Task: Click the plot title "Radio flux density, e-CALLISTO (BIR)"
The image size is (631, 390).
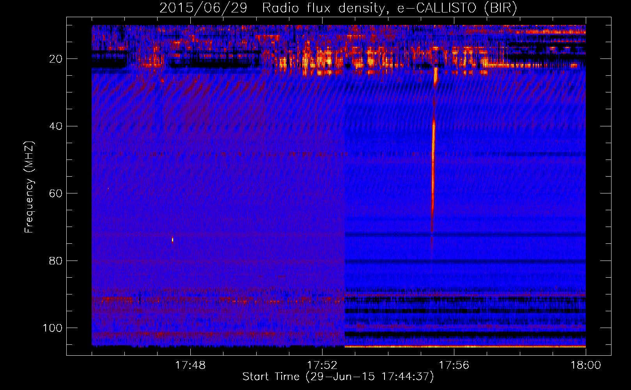Action: tap(389, 8)
